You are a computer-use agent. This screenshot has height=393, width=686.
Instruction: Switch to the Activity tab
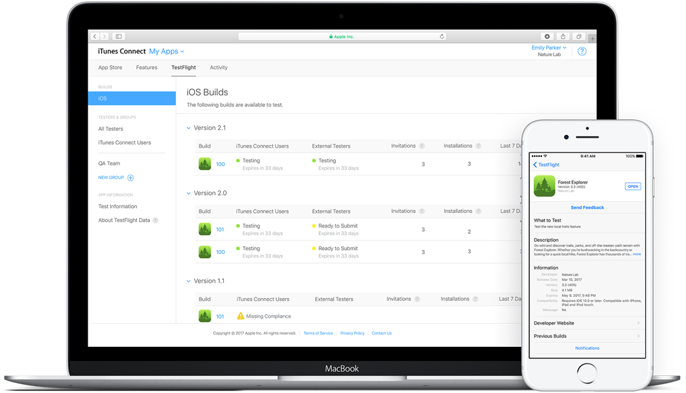(218, 68)
